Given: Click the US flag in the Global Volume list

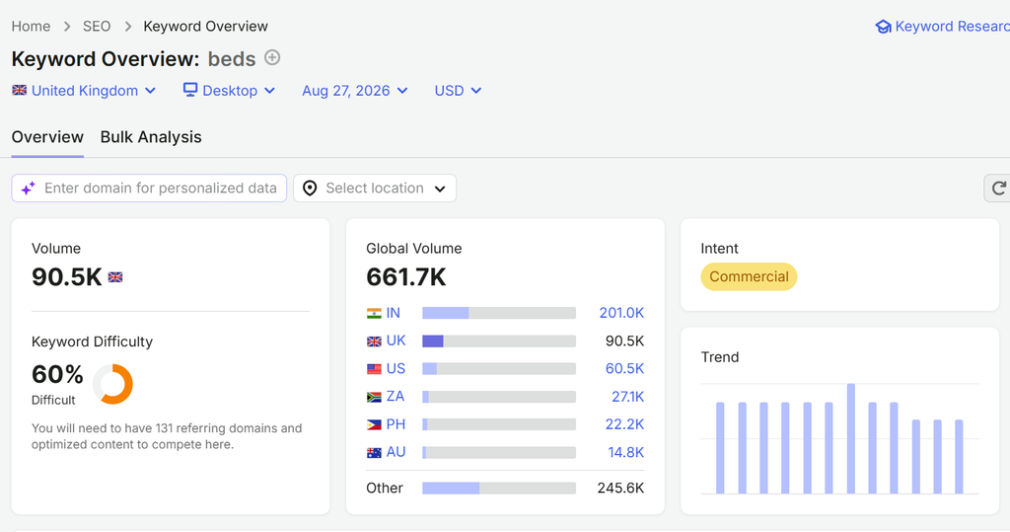Looking at the screenshot, I should pyautogui.click(x=374, y=369).
